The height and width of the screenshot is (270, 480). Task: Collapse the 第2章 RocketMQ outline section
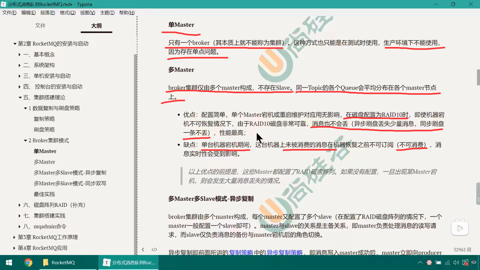pos(15,44)
